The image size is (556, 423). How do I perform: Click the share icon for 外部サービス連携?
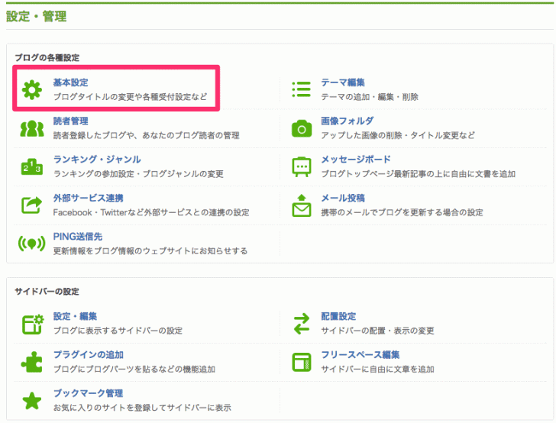pos(32,205)
